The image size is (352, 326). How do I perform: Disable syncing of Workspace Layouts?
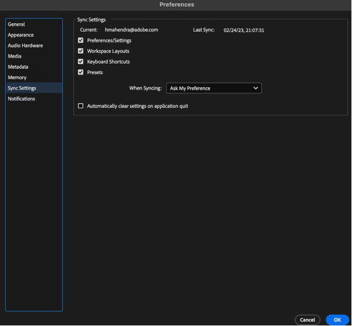(x=81, y=51)
